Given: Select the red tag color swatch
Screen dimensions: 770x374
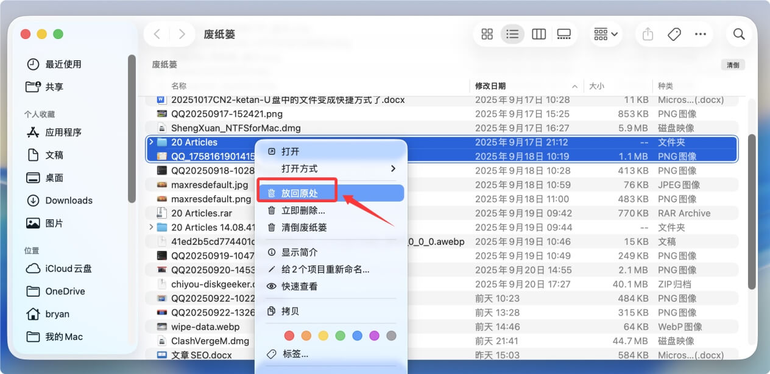Looking at the screenshot, I should pos(289,336).
